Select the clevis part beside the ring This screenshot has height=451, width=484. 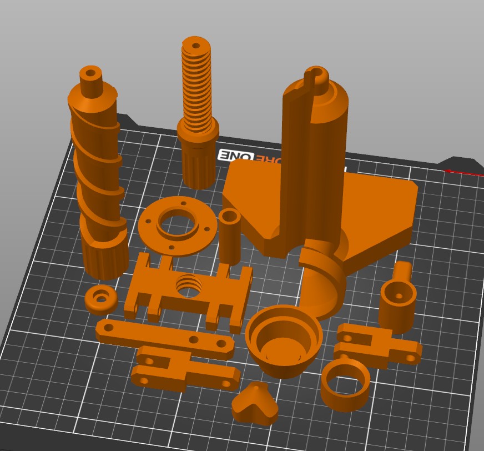pyautogui.click(x=378, y=346)
